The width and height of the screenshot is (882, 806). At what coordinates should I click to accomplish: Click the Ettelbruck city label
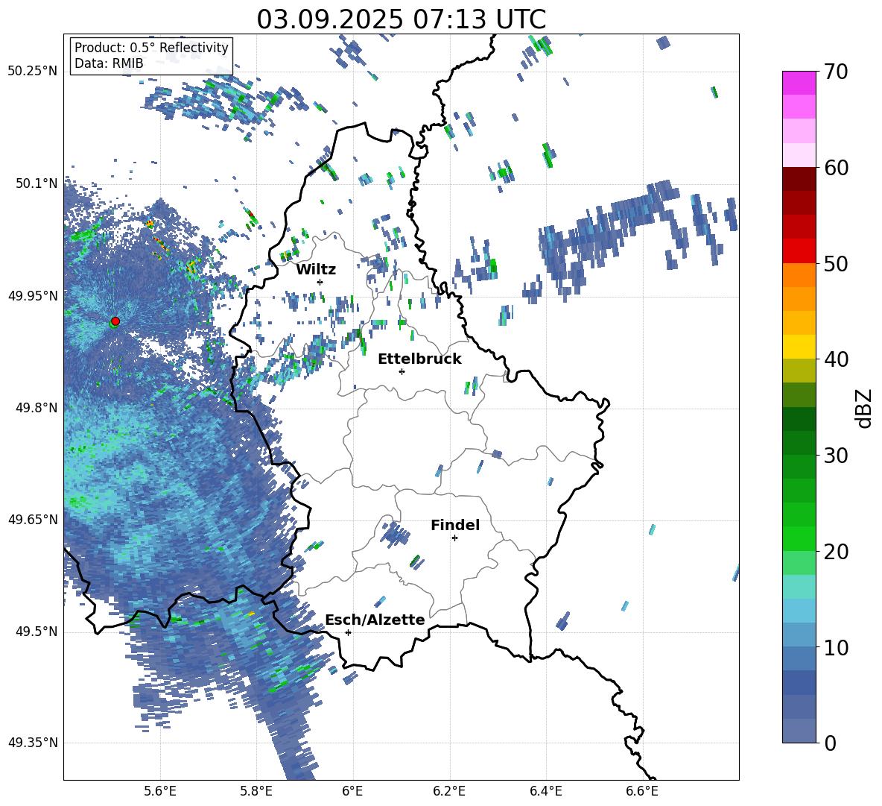tap(419, 359)
